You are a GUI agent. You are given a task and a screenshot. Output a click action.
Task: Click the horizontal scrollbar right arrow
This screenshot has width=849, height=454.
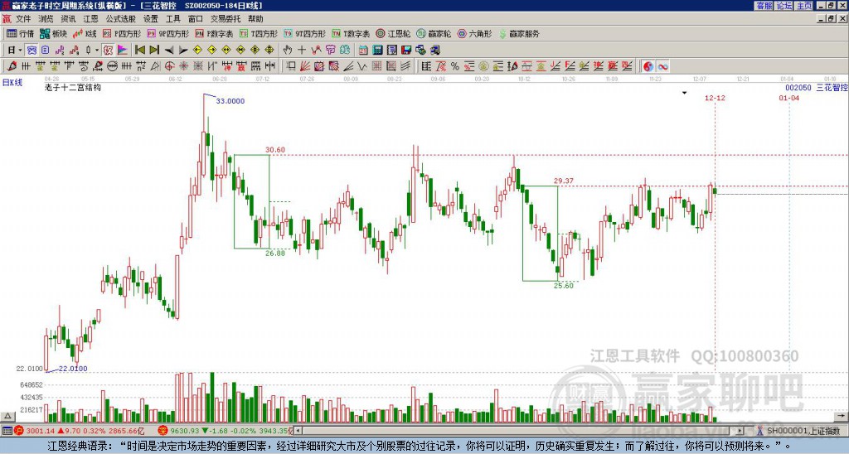point(740,431)
